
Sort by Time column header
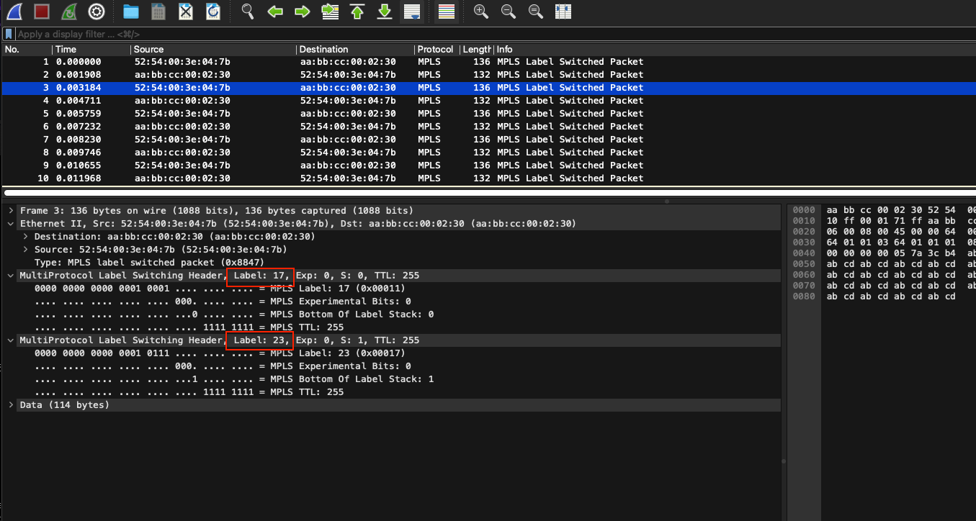click(92, 50)
